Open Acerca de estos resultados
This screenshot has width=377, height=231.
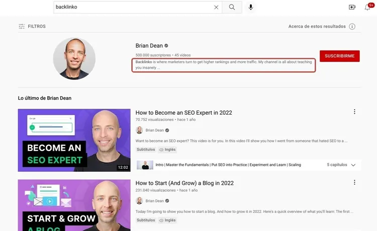pos(317,27)
